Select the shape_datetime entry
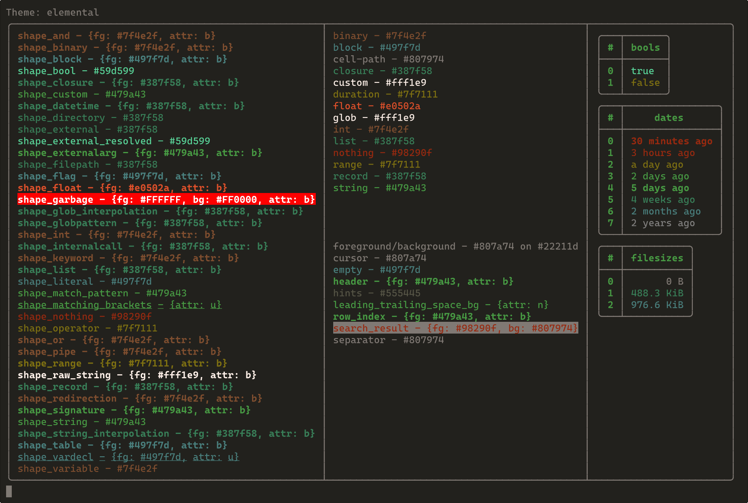 (x=131, y=106)
